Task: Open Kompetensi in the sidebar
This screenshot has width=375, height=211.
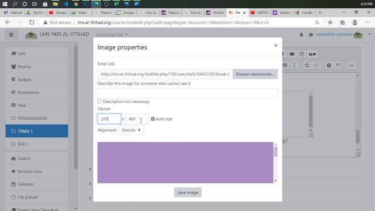Action: pos(37,93)
